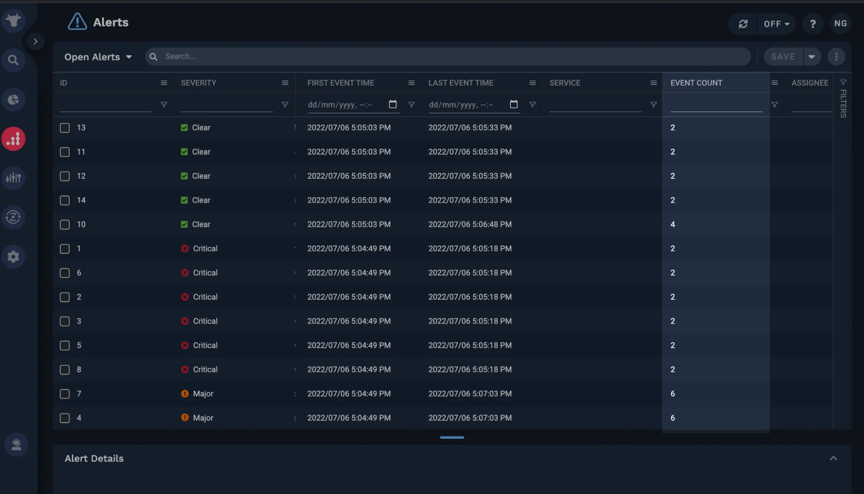This screenshot has height=494, width=864.
Task: Tick the checkbox for alert ID 4
Action: pyautogui.click(x=65, y=418)
